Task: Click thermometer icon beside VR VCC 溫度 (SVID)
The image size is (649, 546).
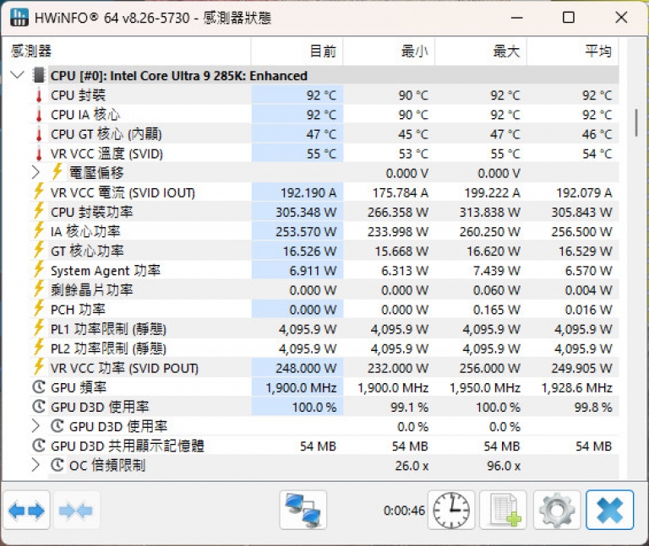Action: point(39,154)
